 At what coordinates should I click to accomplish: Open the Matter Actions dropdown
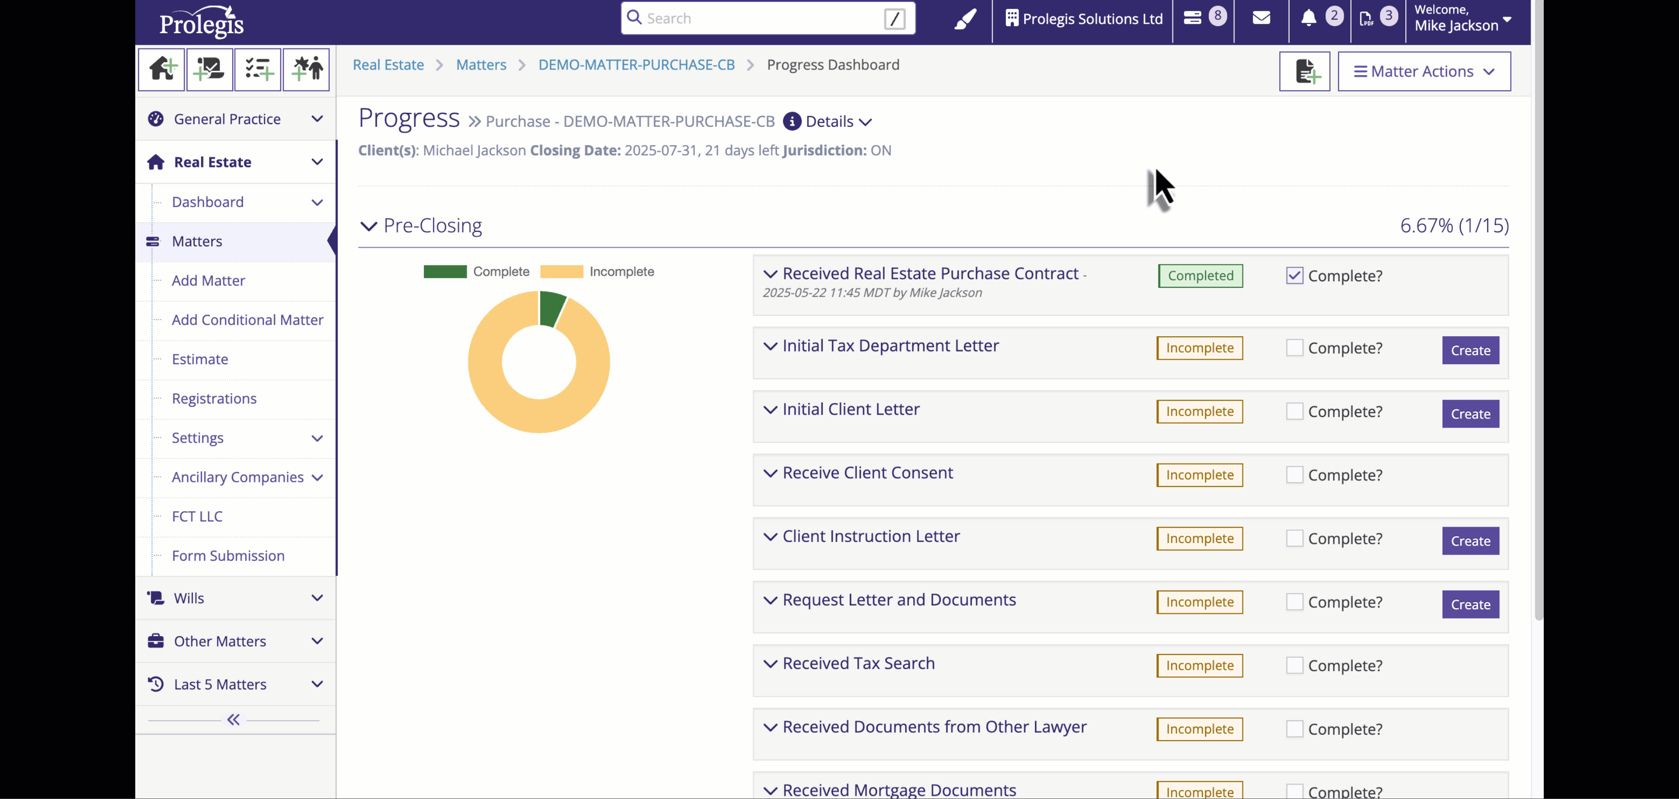click(x=1423, y=72)
